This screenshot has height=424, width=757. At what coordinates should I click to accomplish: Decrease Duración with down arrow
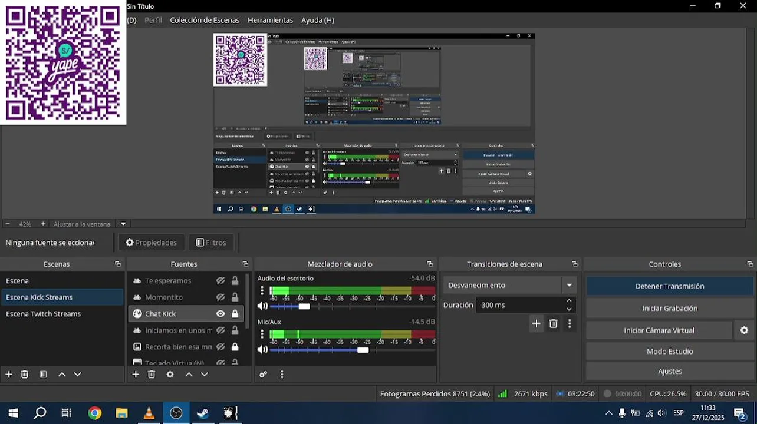pos(569,309)
